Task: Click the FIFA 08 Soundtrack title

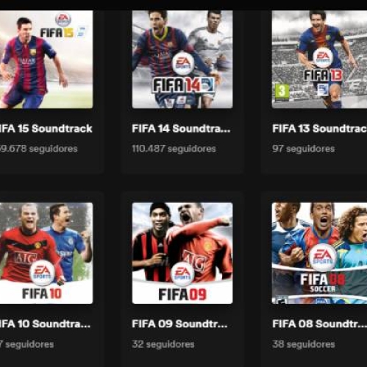Action: (x=319, y=324)
